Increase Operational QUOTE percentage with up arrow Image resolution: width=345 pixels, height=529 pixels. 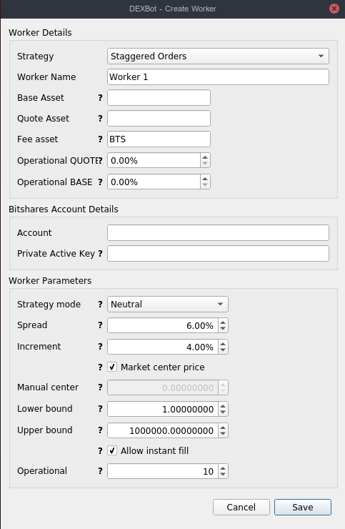[205, 157]
